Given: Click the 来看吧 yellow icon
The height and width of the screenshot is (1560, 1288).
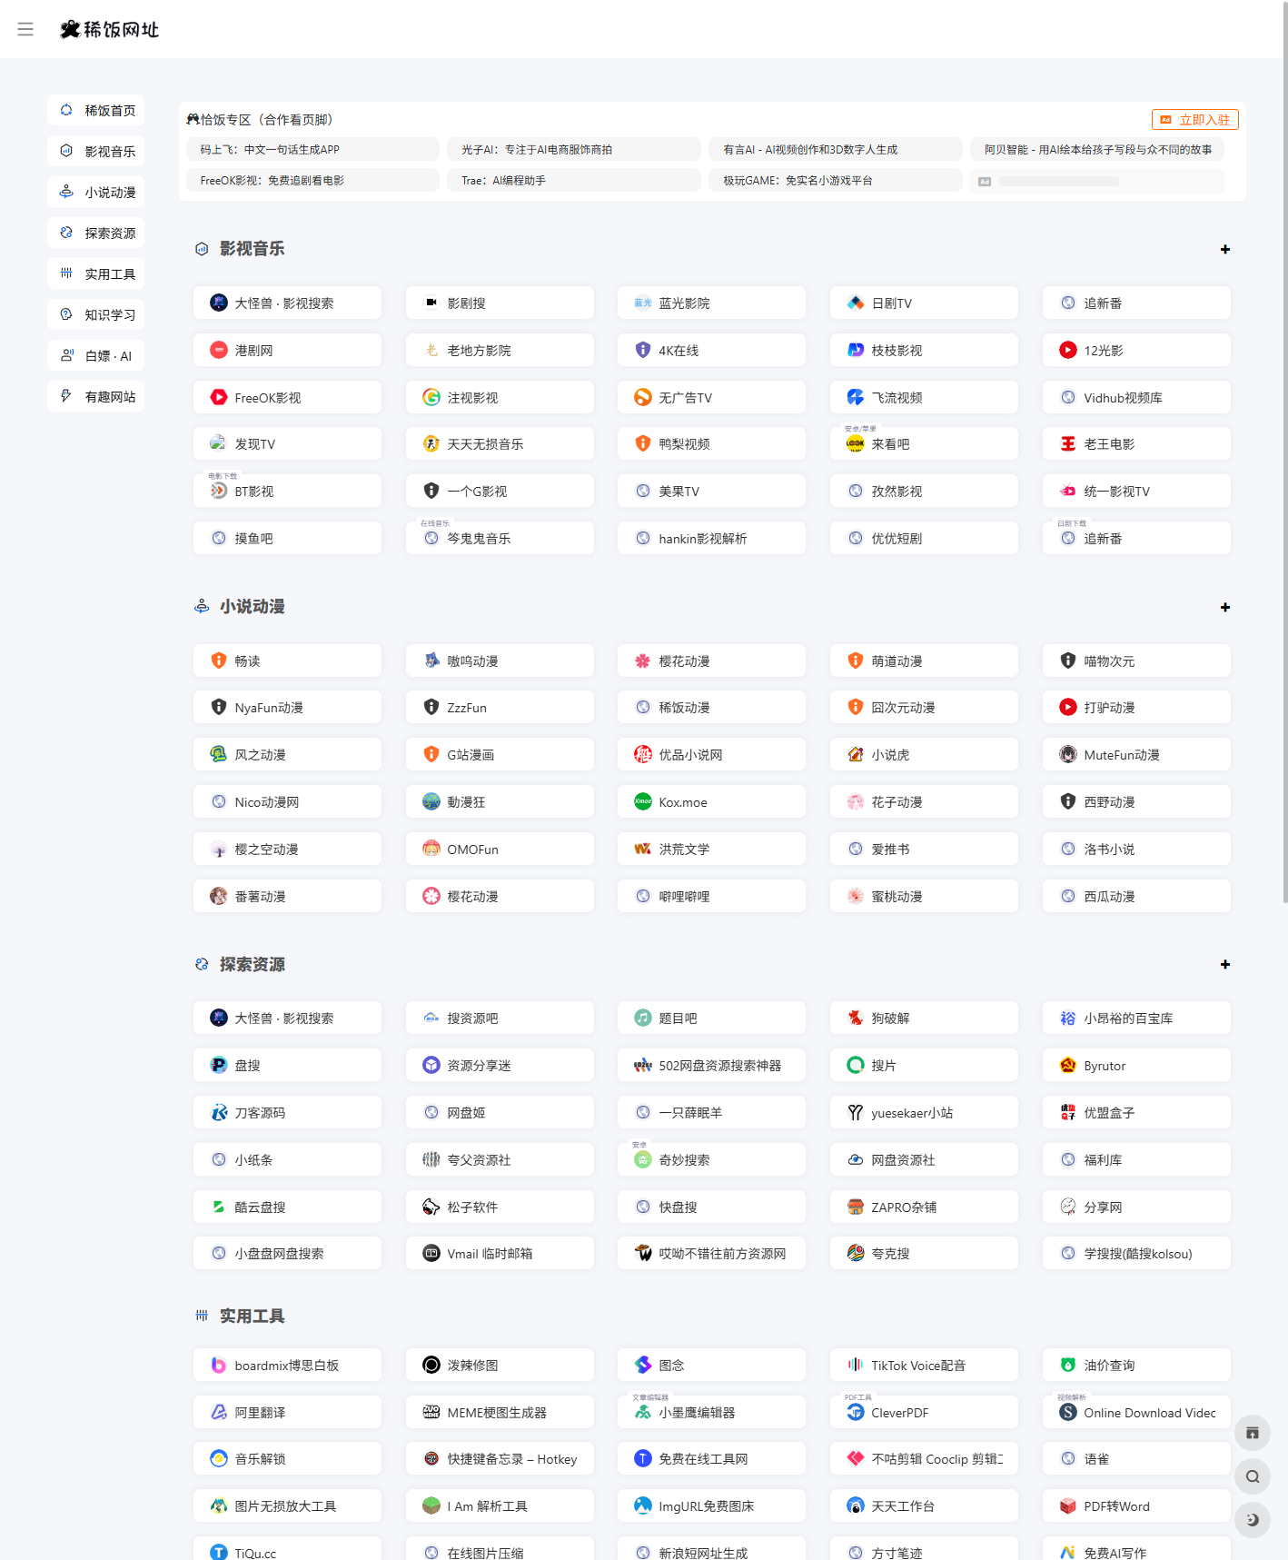Looking at the screenshot, I should pyautogui.click(x=856, y=443).
